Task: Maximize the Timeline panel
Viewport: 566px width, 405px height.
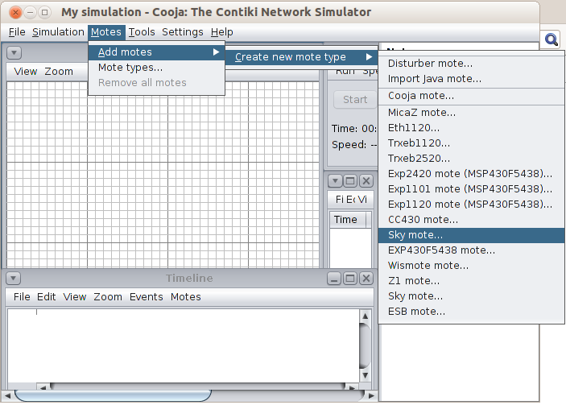Action: 349,278
